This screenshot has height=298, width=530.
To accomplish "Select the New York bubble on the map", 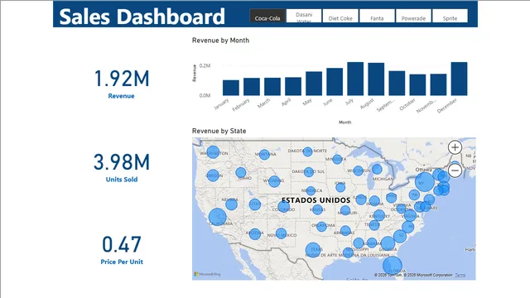I will pyautogui.click(x=425, y=182).
